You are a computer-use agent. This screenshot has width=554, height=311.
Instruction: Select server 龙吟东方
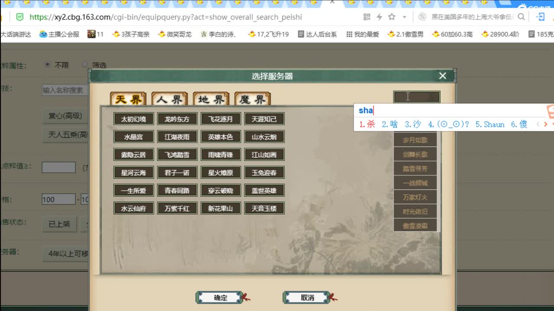tap(177, 119)
